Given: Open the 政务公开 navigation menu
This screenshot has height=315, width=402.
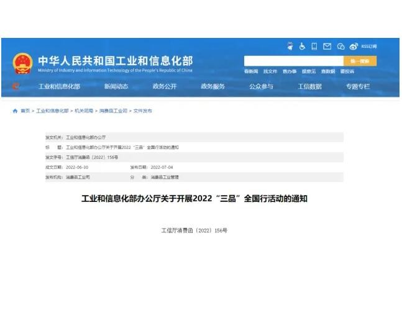Looking at the screenshot, I should (x=165, y=86).
